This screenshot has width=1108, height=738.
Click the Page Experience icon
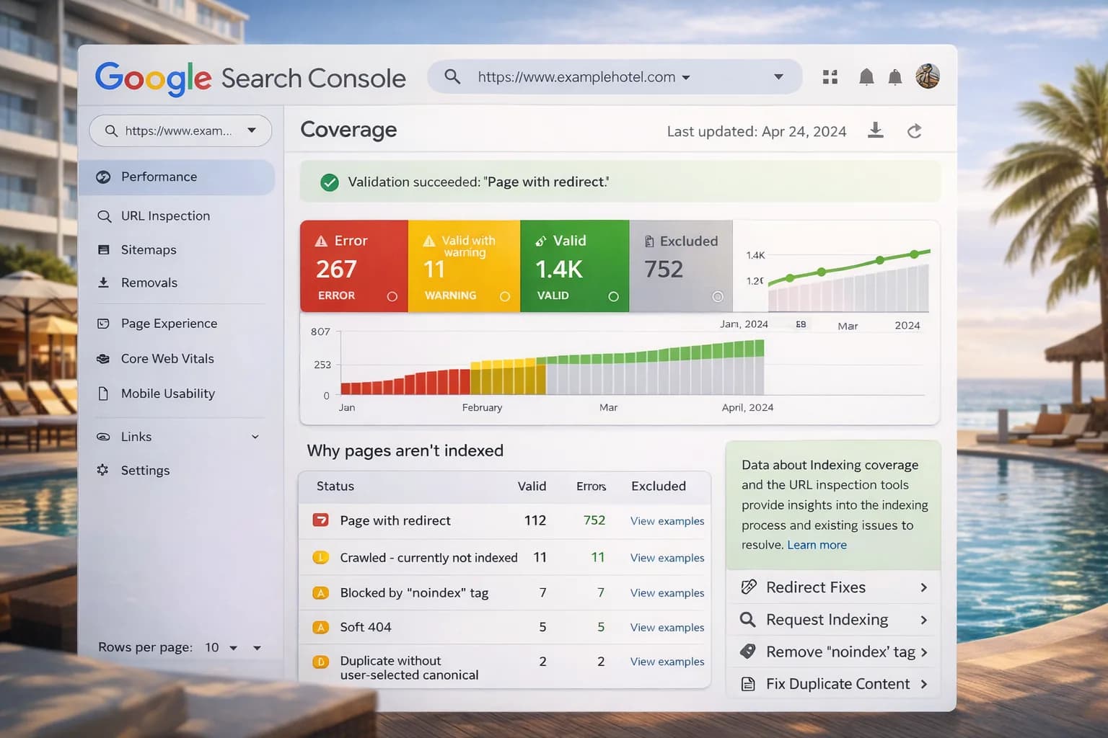click(103, 324)
